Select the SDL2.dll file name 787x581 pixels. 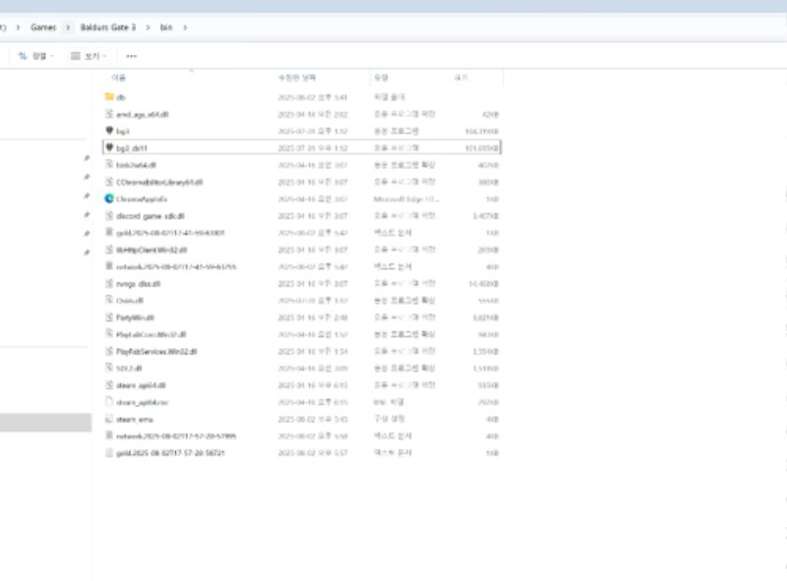point(129,369)
